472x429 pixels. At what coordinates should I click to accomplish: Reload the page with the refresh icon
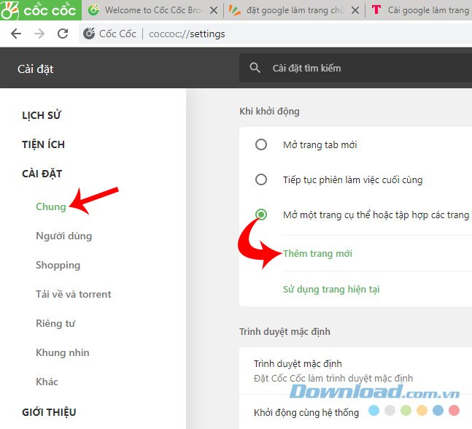63,34
